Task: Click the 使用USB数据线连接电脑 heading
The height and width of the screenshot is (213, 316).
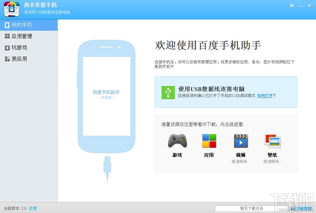Action: pos(211,89)
